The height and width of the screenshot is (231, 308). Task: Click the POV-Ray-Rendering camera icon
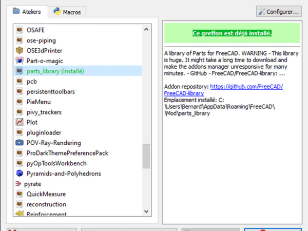click(x=20, y=143)
